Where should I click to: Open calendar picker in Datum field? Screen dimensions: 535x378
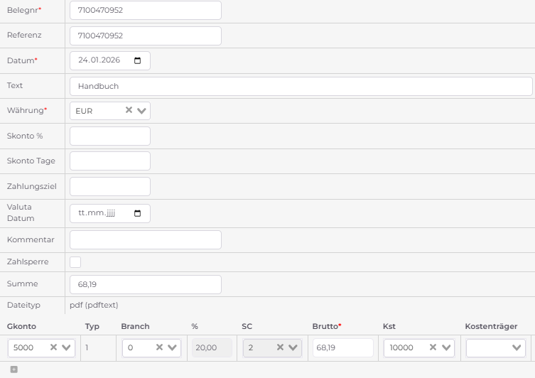coord(137,60)
